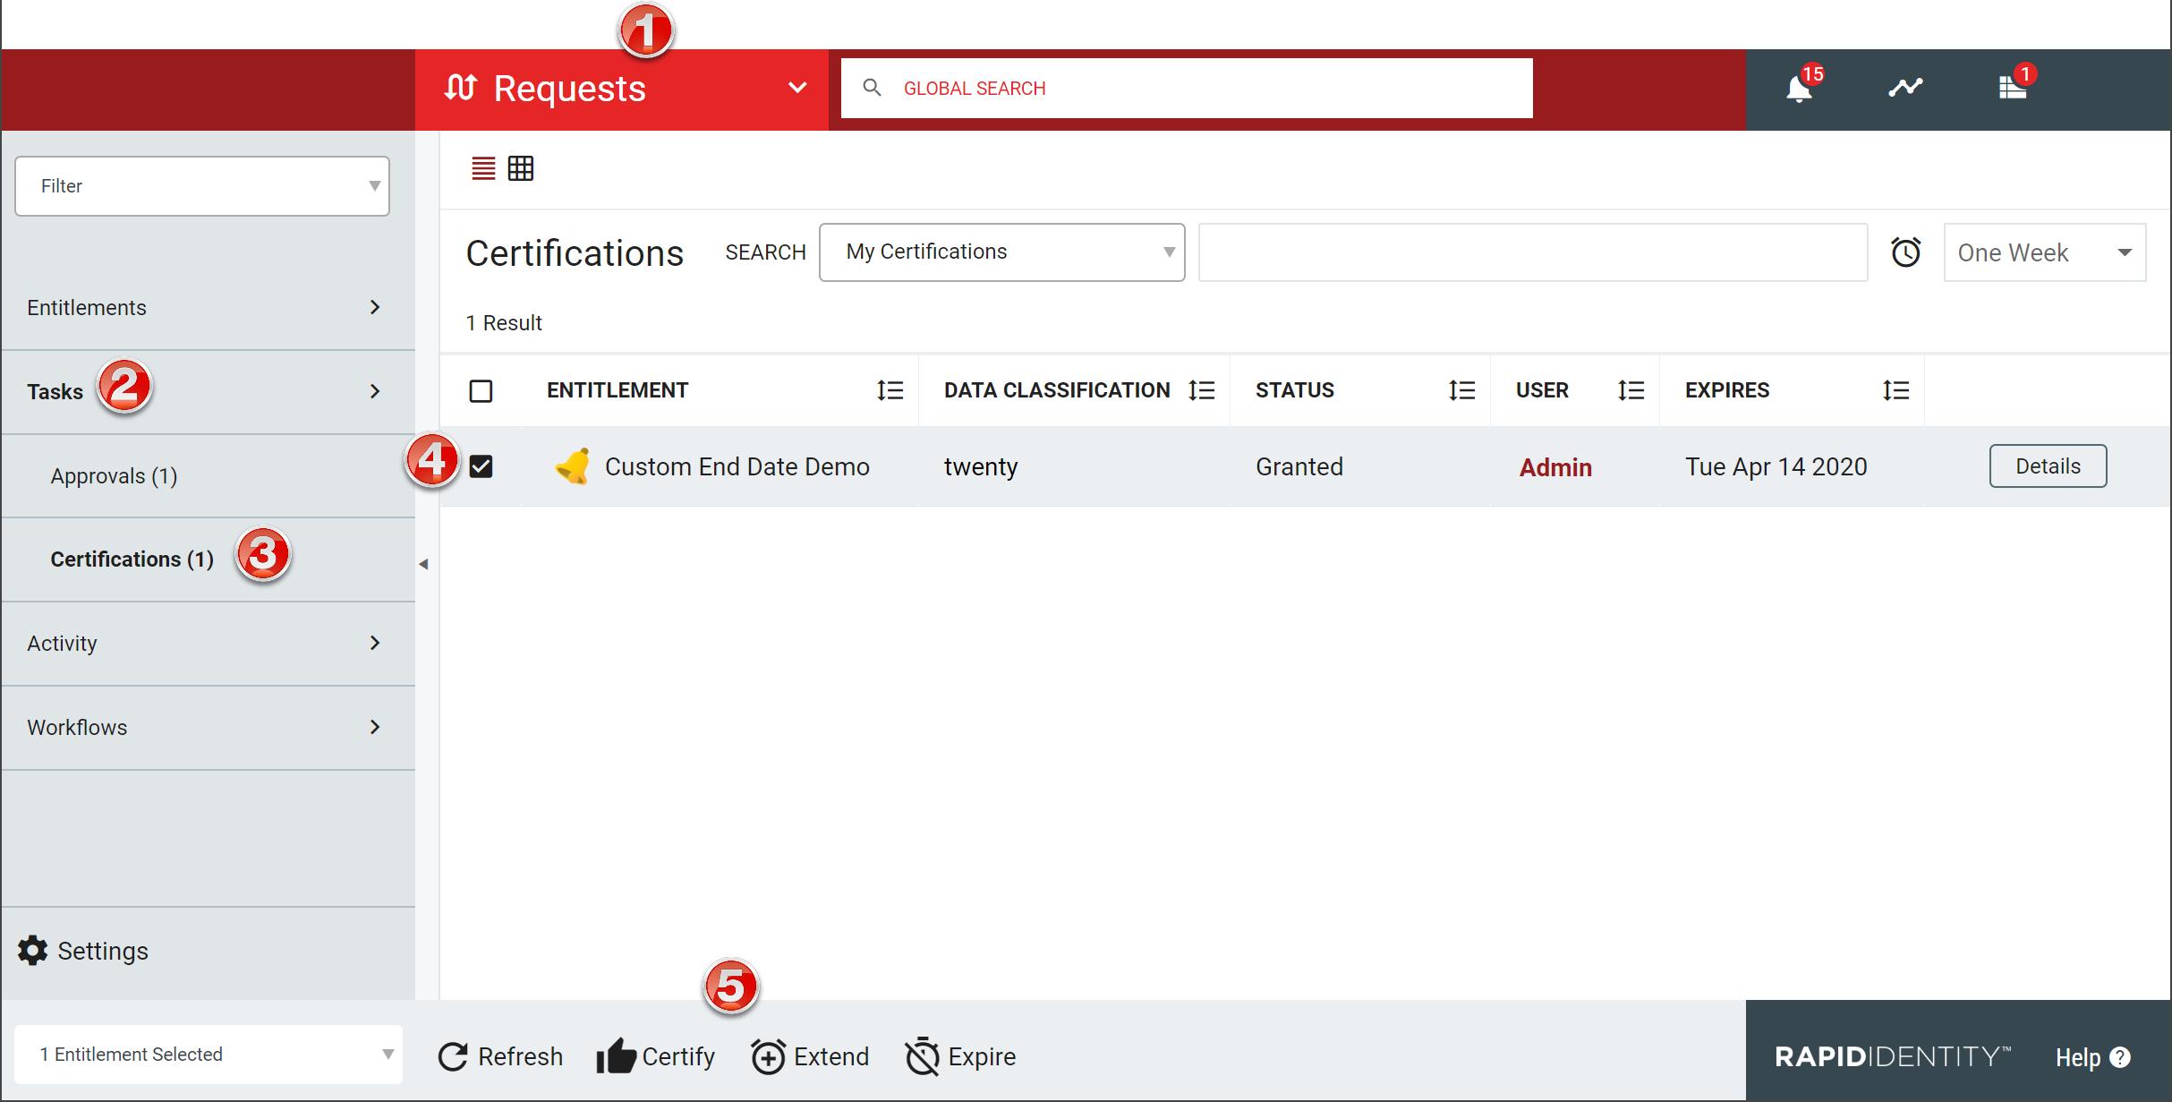Collapse the Tasks menu chevron
The height and width of the screenshot is (1102, 2172).
pyautogui.click(x=375, y=391)
